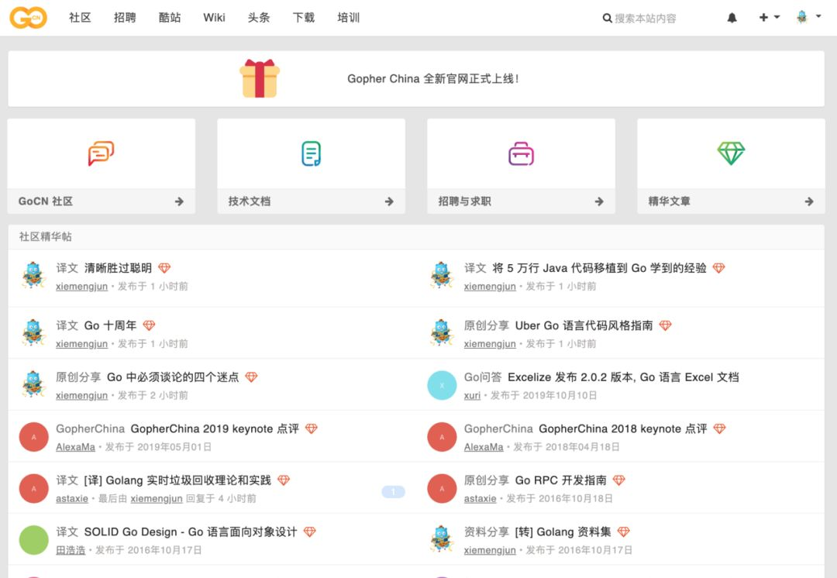Click diamond badge next to GopherChina 2018 keynote
The image size is (837, 578).
point(719,428)
